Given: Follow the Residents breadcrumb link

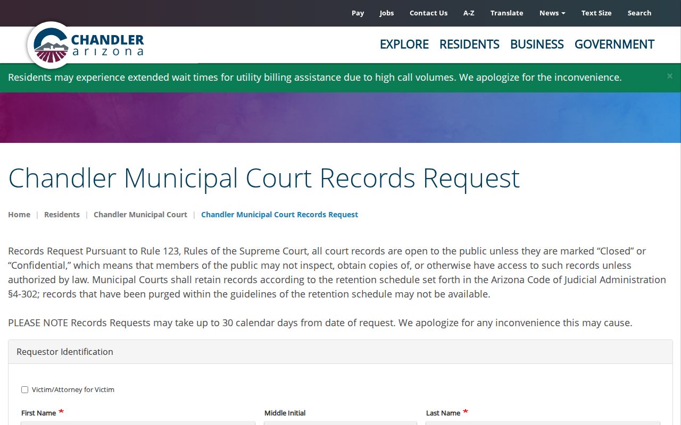Looking at the screenshot, I should 62,215.
